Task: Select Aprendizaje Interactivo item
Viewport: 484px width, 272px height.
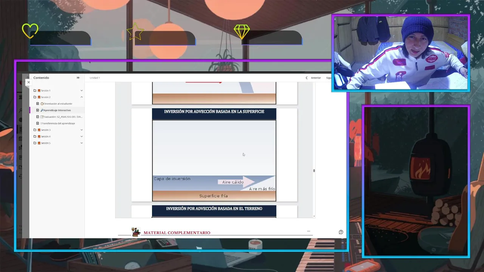Action: 56,110
